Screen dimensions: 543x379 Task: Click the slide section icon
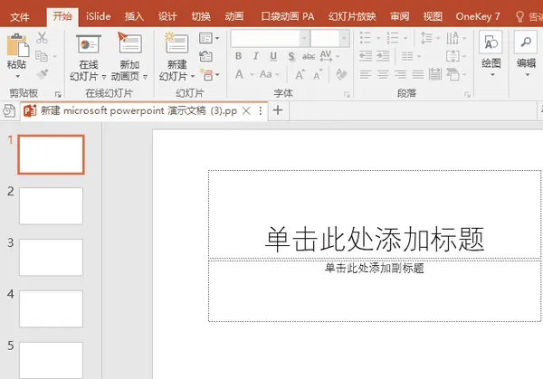[x=206, y=74]
